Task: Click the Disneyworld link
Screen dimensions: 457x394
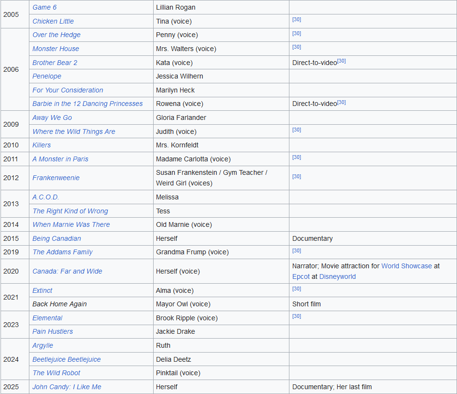Action: point(338,276)
